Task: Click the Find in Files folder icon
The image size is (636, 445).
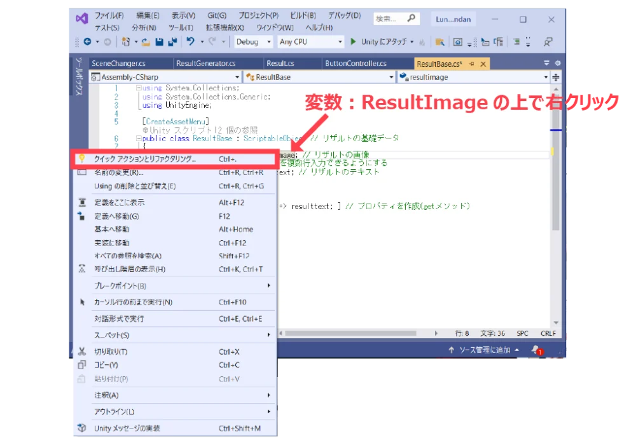Action: pyautogui.click(x=439, y=42)
